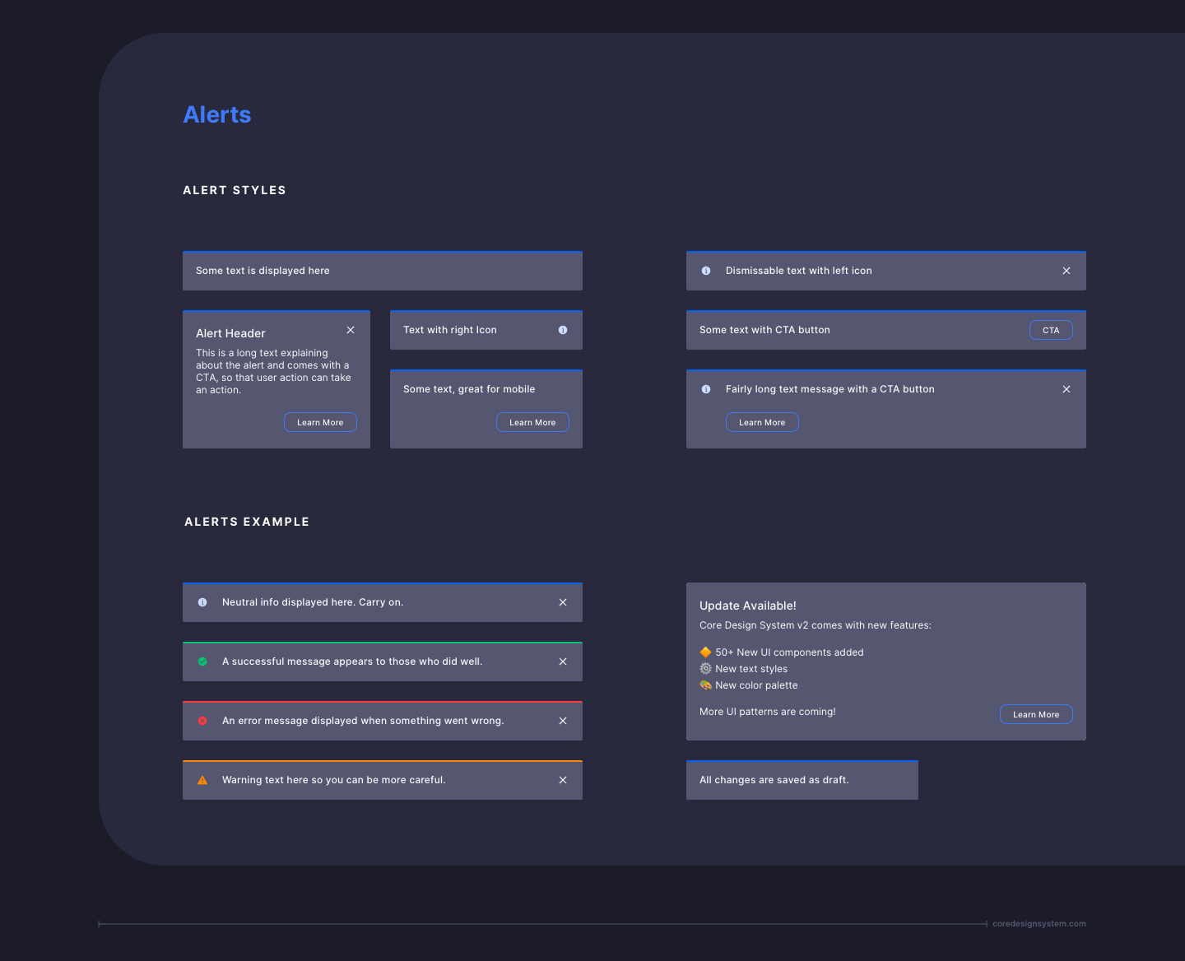This screenshot has width=1185, height=961.
Task: Click 'Some text is displayed here' alert
Action: 383,271
